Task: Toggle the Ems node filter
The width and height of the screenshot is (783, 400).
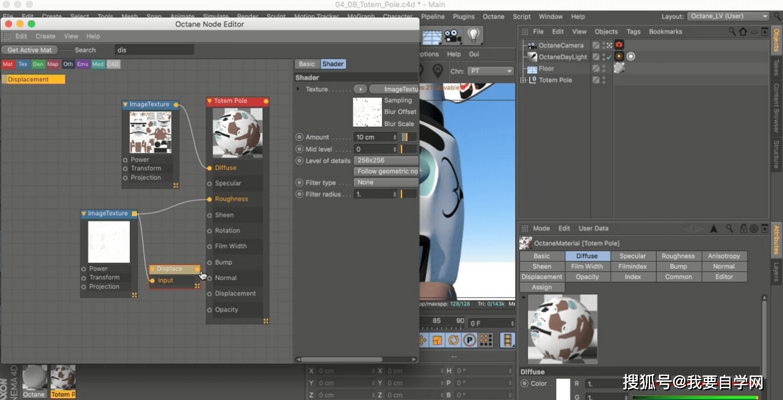Action: coord(83,64)
